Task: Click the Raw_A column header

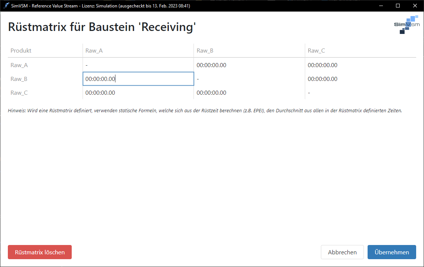Action: (94, 51)
